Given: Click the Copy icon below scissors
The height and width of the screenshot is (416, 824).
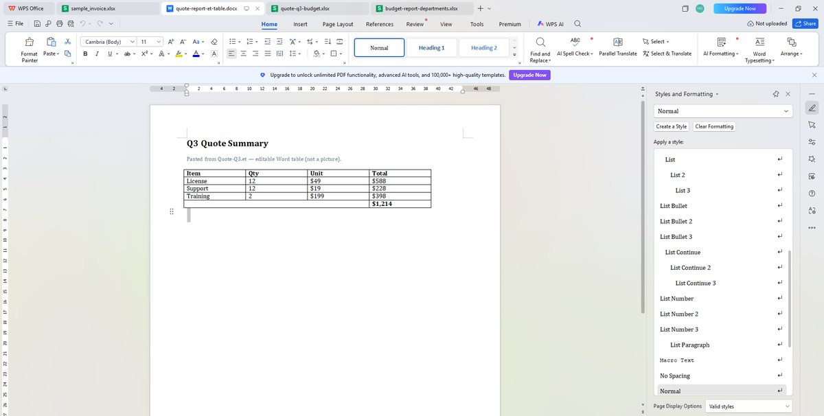Looking at the screenshot, I should pyautogui.click(x=68, y=54).
